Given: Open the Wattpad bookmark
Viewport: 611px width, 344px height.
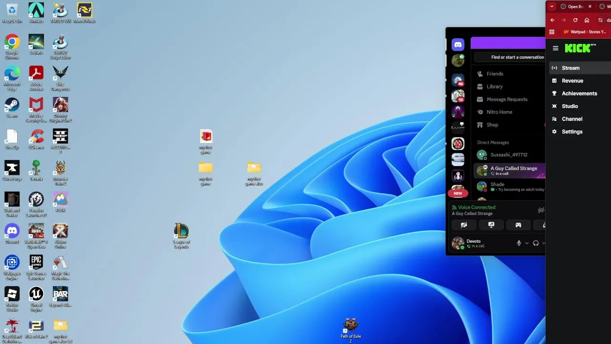Looking at the screenshot, I should point(585,32).
